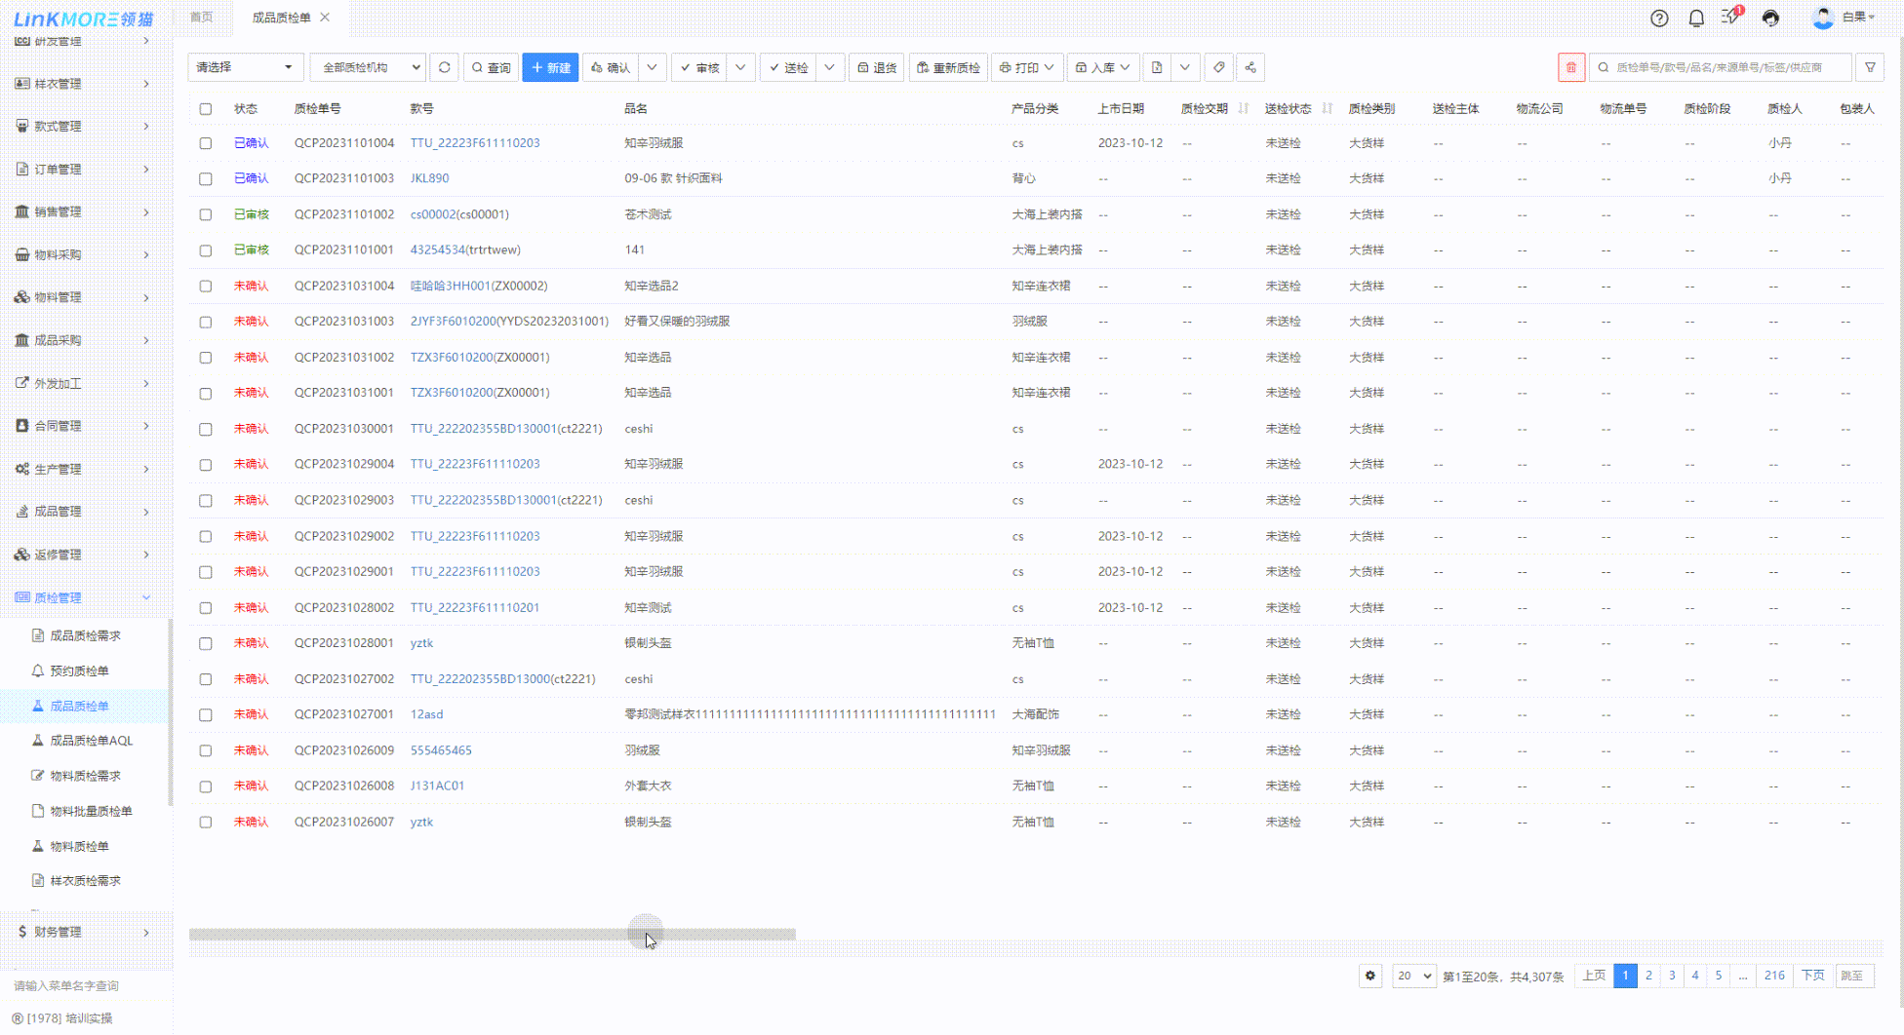Click the horizontal scrollbar under the table
The width and height of the screenshot is (1904, 1035).
(492, 935)
